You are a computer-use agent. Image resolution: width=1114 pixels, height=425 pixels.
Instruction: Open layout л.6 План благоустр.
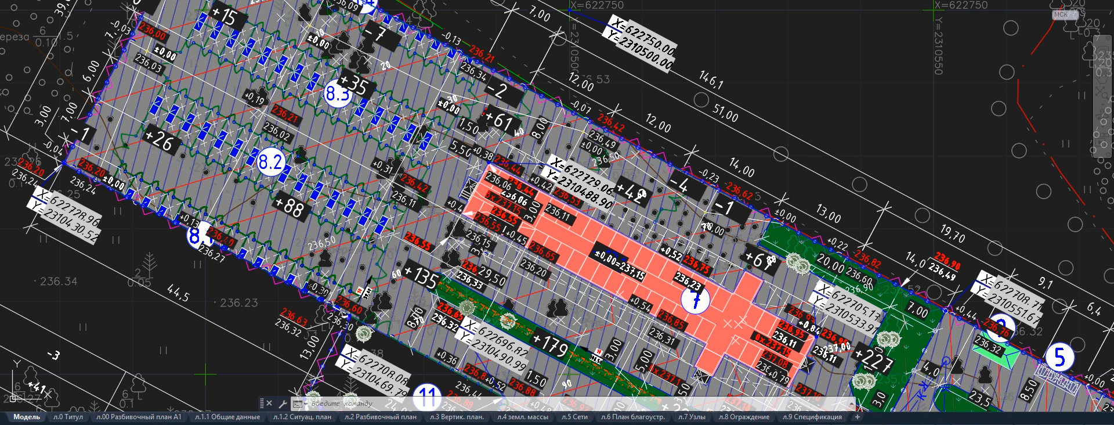point(632,417)
